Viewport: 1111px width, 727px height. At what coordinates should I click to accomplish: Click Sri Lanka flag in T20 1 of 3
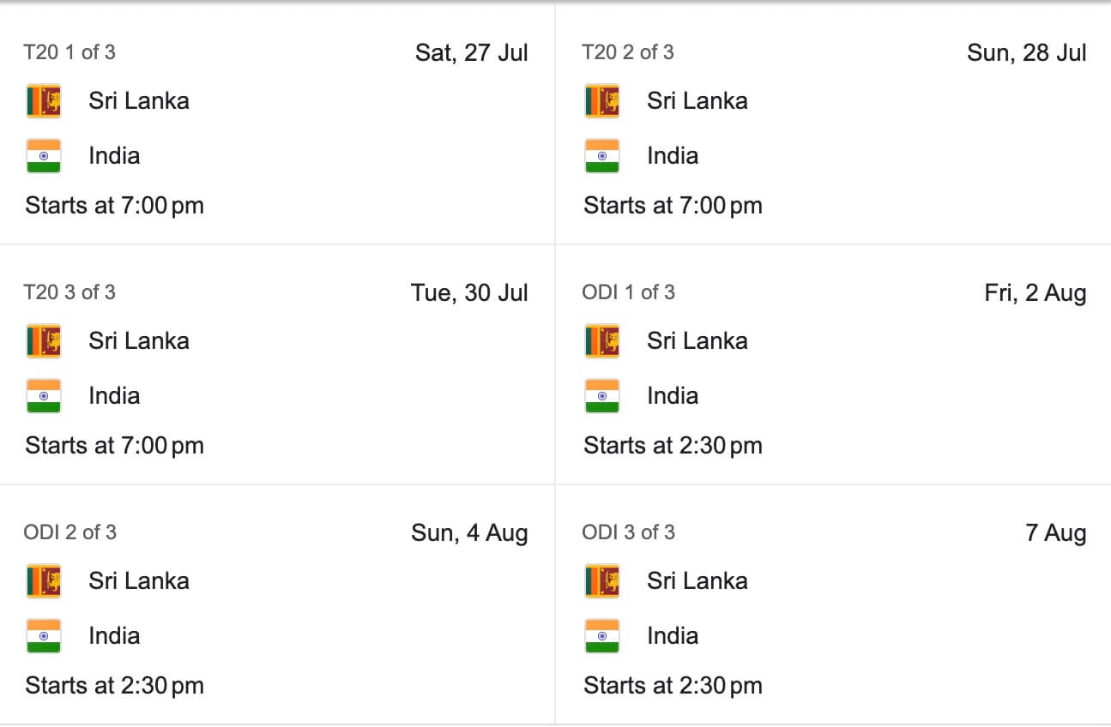[x=44, y=101]
